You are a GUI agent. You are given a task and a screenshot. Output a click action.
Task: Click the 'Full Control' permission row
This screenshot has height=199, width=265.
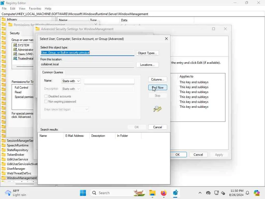[21, 88]
